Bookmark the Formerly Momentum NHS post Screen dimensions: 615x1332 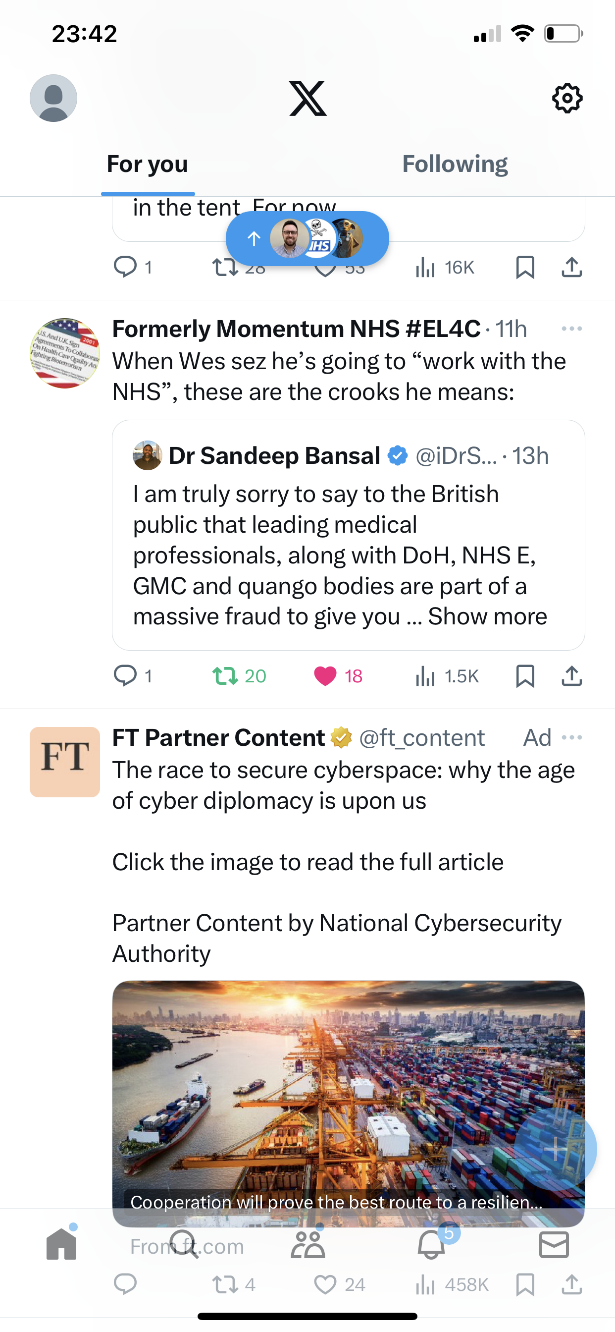tap(525, 676)
